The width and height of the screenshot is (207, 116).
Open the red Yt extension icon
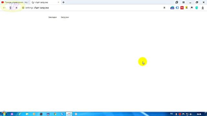182,8
